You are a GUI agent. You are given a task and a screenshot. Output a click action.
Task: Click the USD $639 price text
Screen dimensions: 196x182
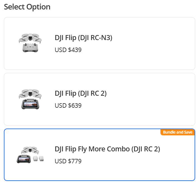tap(68, 105)
